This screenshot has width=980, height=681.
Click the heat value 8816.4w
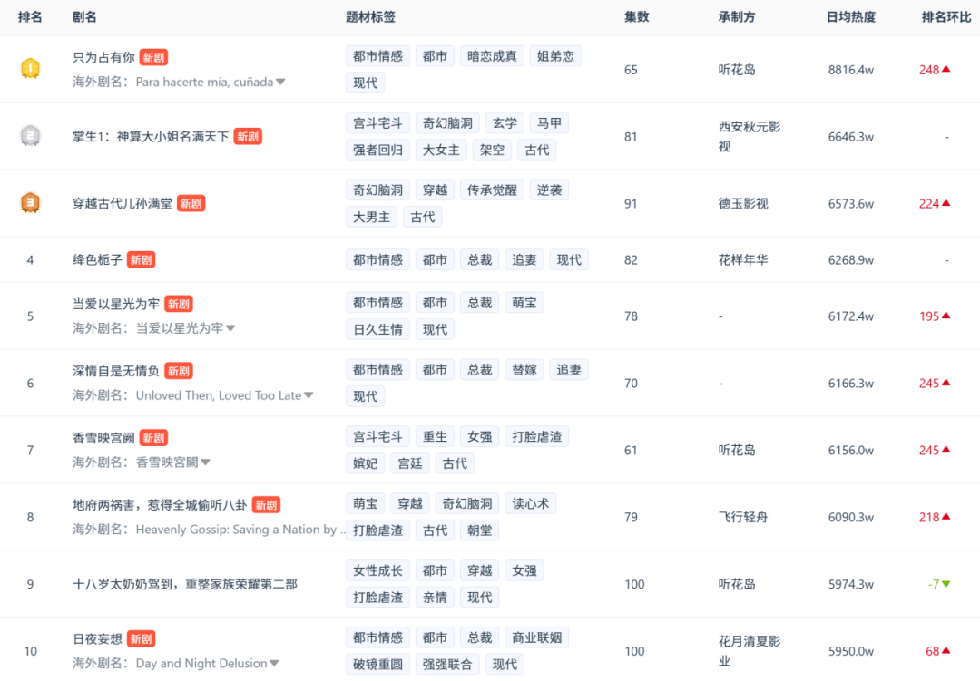(x=851, y=69)
